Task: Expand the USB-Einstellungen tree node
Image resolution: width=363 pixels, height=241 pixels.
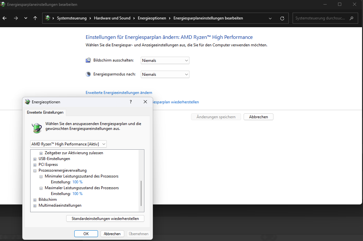Action: coord(35,159)
